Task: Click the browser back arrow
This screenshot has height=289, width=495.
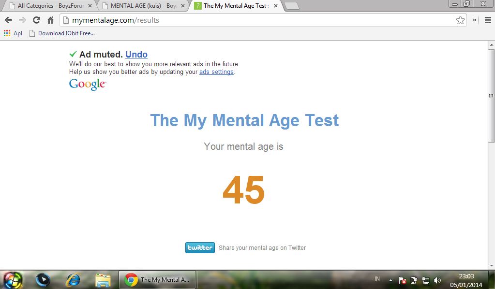Action: (x=8, y=20)
